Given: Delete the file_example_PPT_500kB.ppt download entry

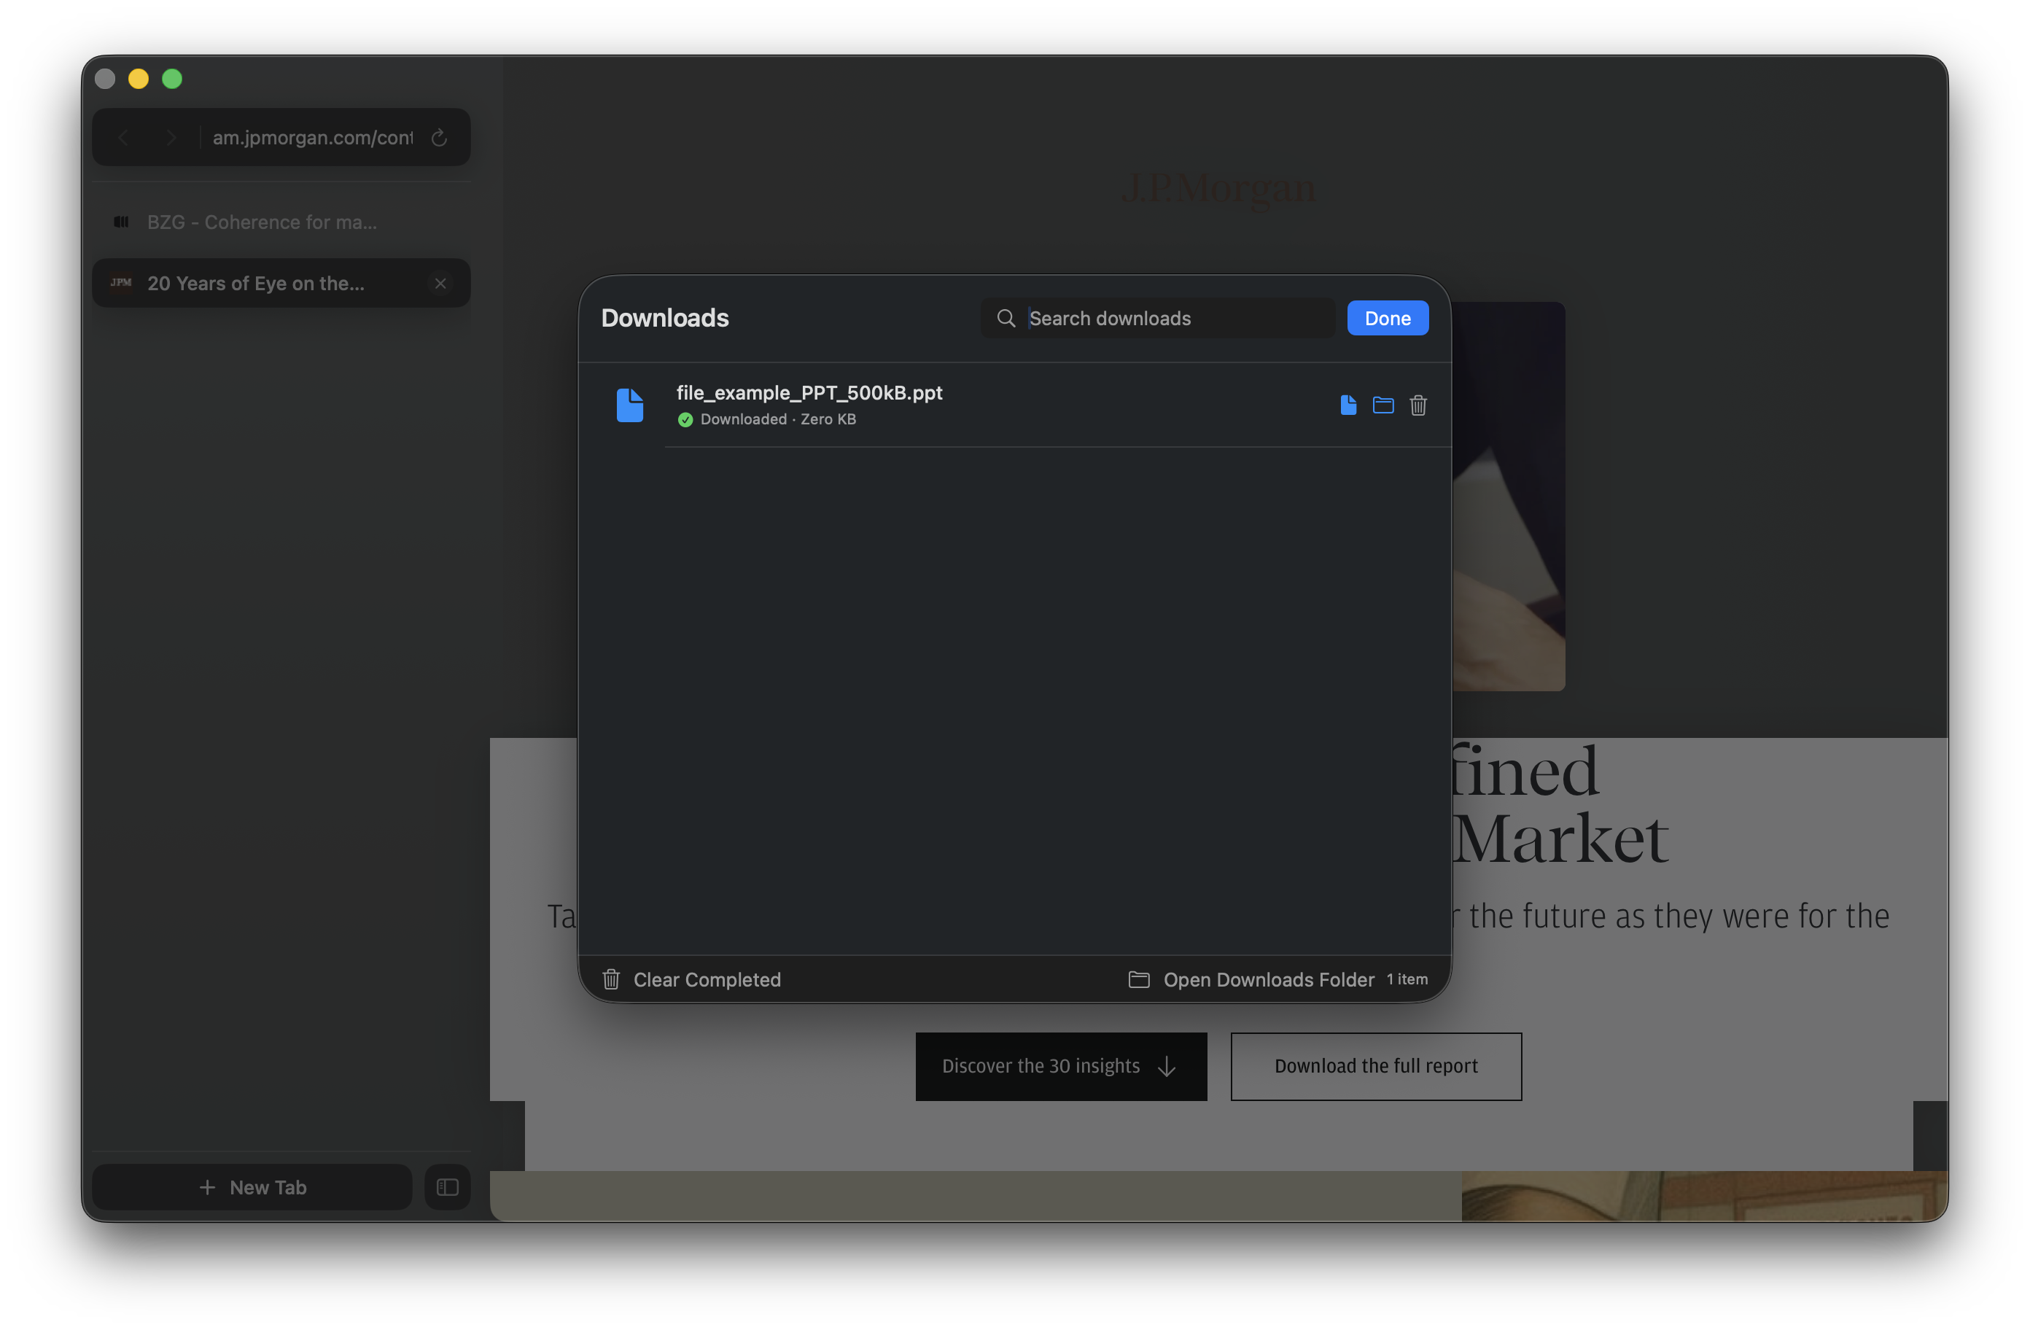Looking at the screenshot, I should (x=1417, y=405).
